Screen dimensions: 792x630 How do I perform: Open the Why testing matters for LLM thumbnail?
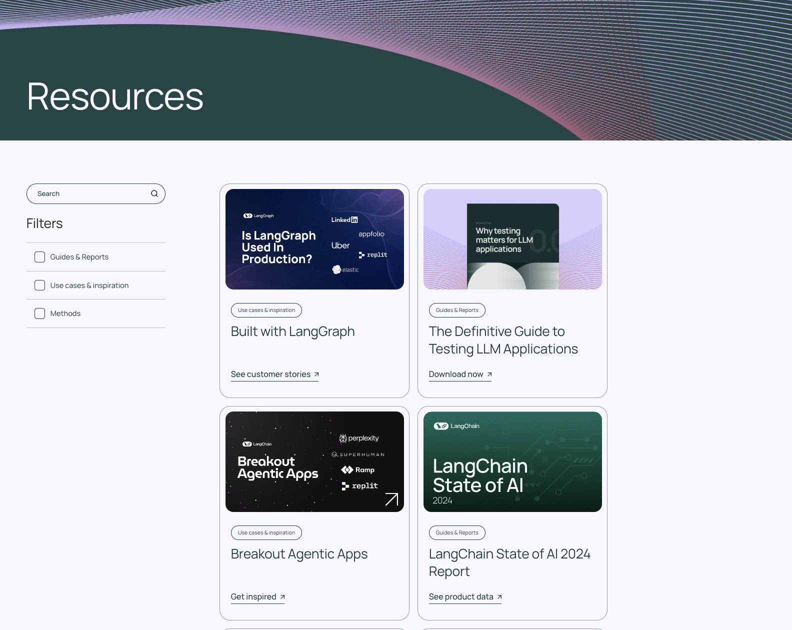point(512,239)
